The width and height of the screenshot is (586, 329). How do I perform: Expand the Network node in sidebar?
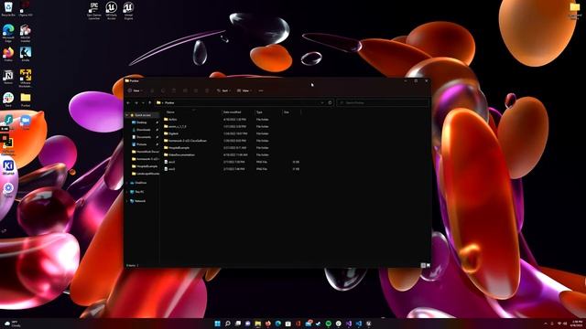[x=127, y=201]
